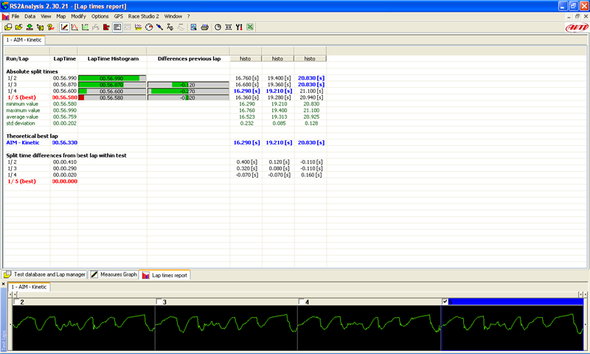
Task: Restore the inner document window
Action: [577, 16]
